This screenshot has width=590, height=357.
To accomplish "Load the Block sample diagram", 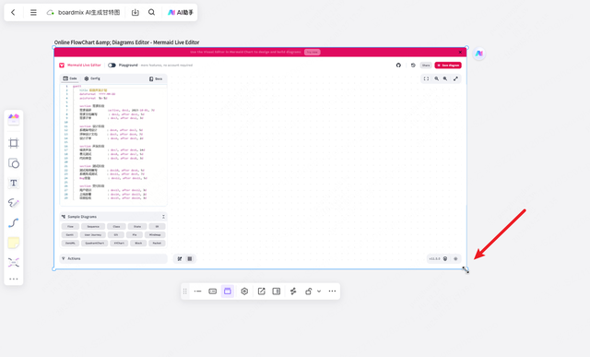I will click(138, 243).
